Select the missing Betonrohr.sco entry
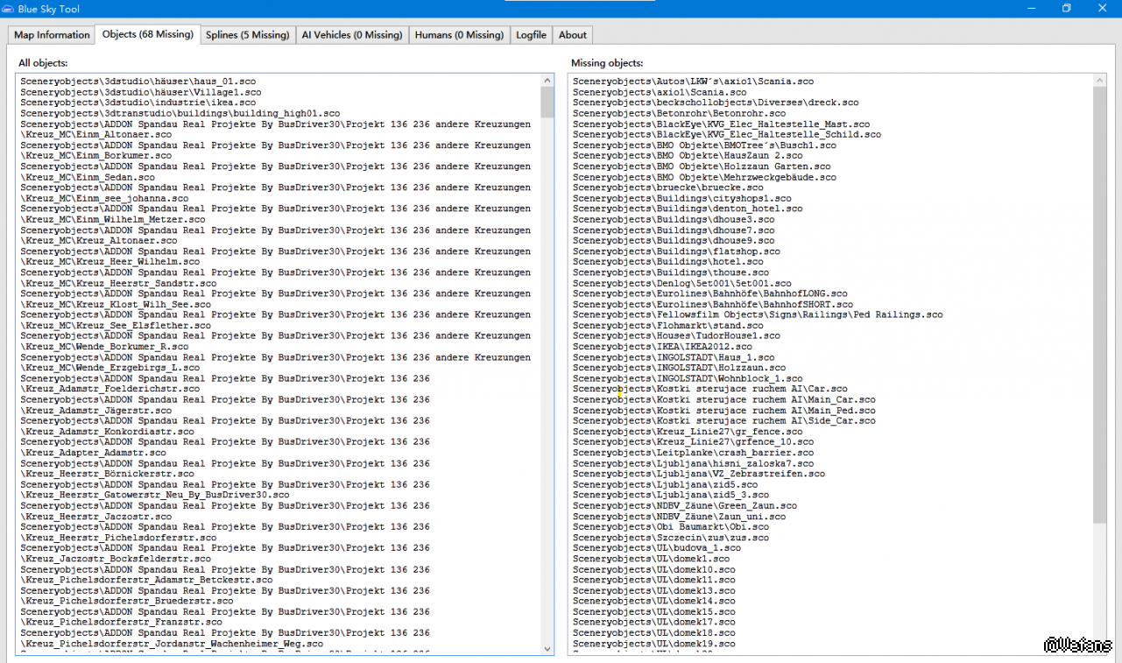Image resolution: width=1122 pixels, height=663 pixels. (679, 114)
